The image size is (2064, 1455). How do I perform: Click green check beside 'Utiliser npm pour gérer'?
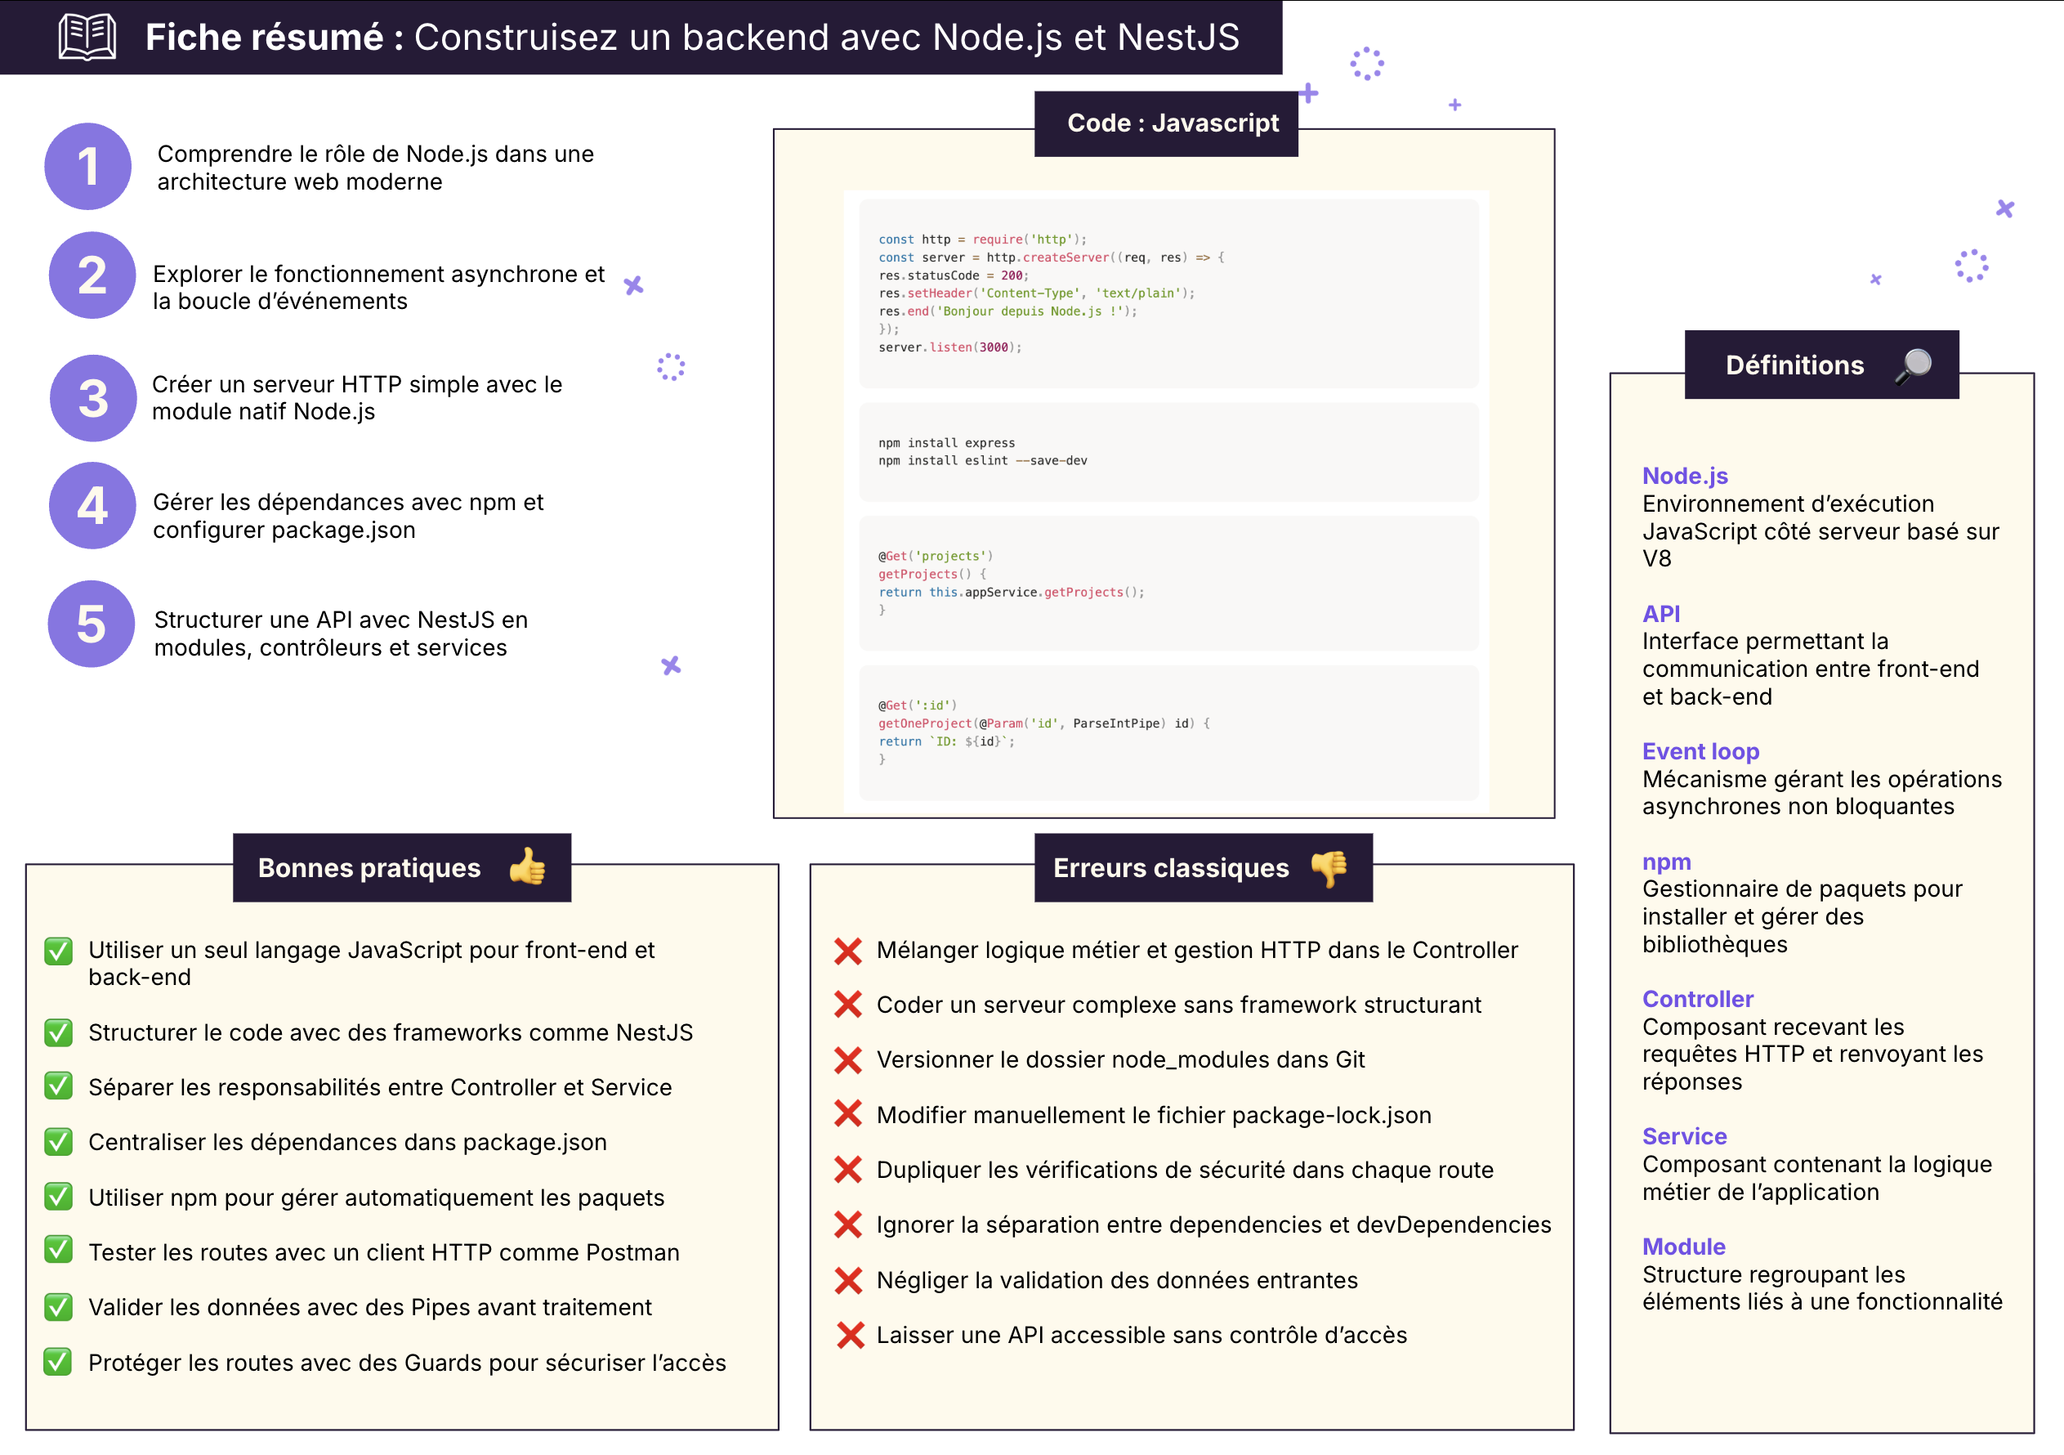click(x=59, y=1197)
